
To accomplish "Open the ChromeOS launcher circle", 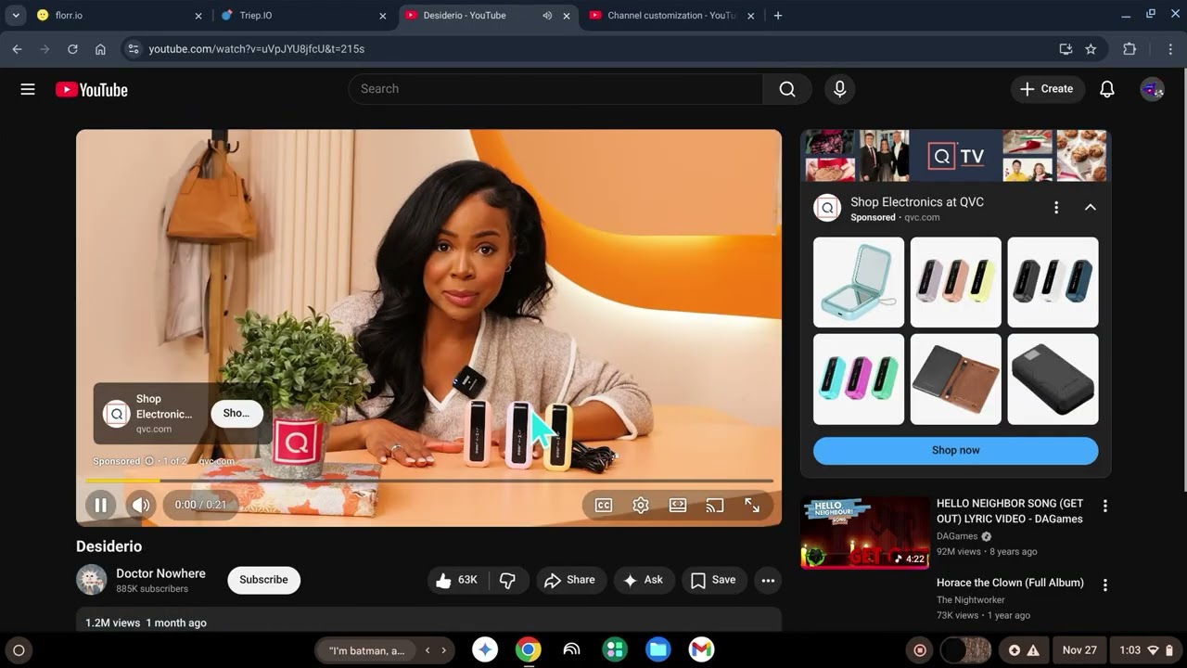I will pos(18,650).
